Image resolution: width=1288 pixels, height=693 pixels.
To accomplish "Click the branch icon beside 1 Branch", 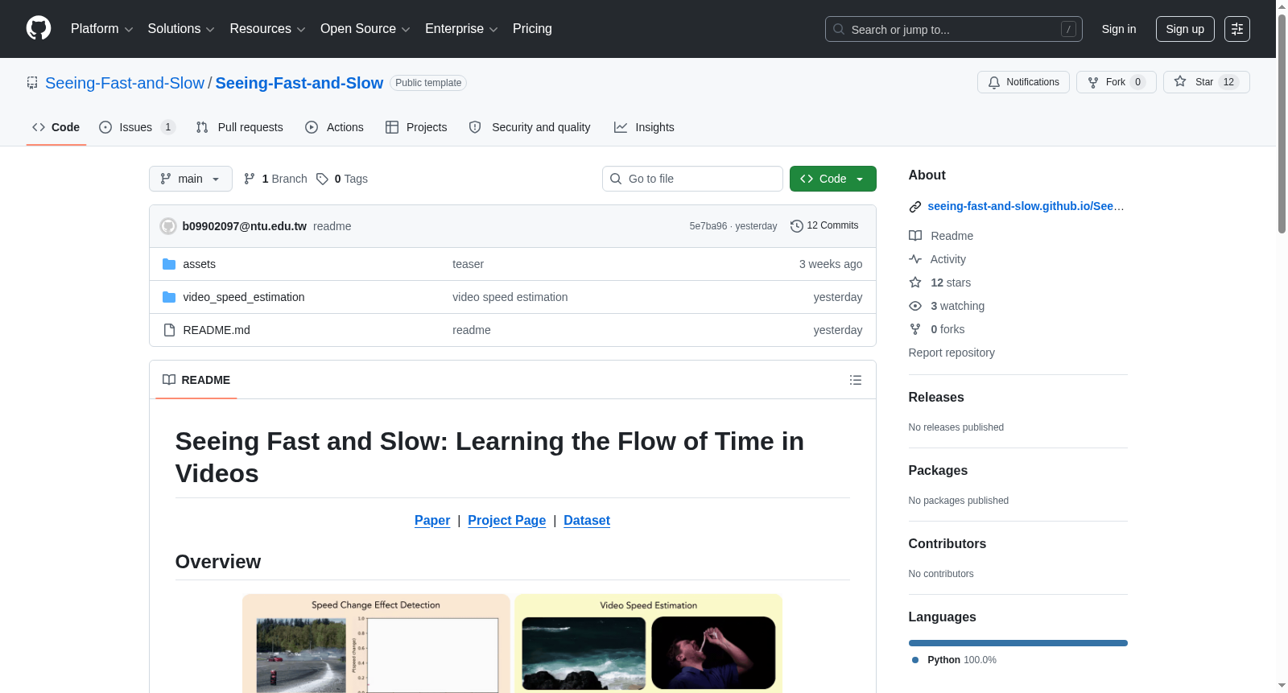I will pos(250,179).
